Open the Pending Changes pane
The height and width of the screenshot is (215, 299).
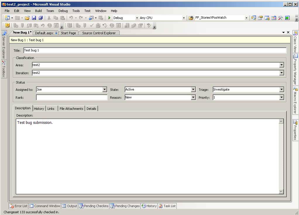pyautogui.click(x=125, y=206)
